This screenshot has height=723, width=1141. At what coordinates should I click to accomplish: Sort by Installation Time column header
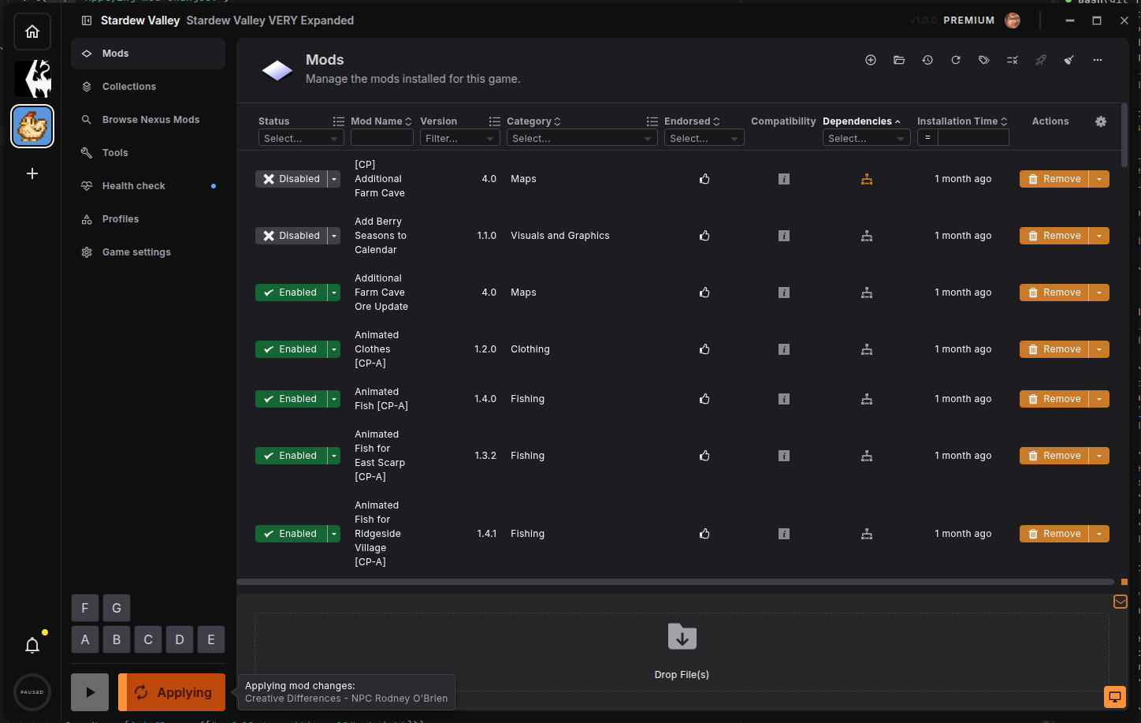962,121
